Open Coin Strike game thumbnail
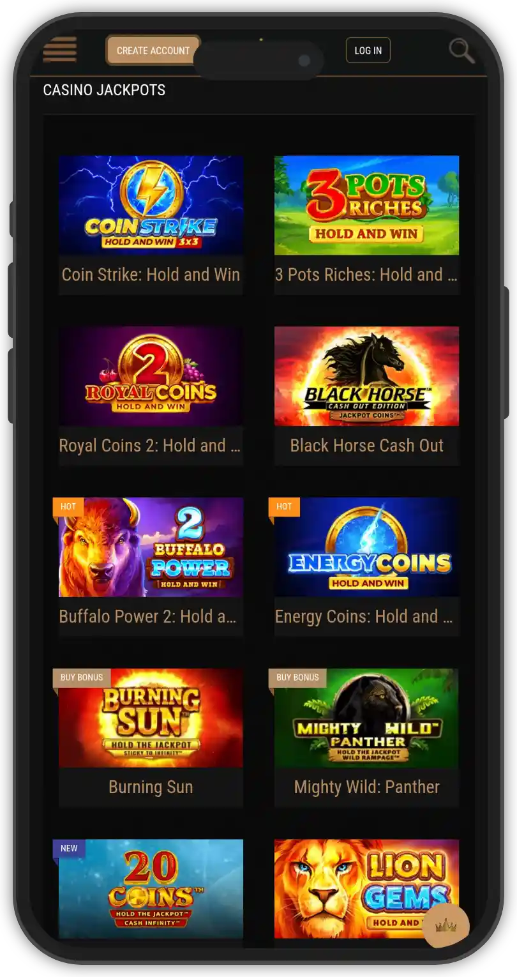The height and width of the screenshot is (977, 517). [x=151, y=205]
